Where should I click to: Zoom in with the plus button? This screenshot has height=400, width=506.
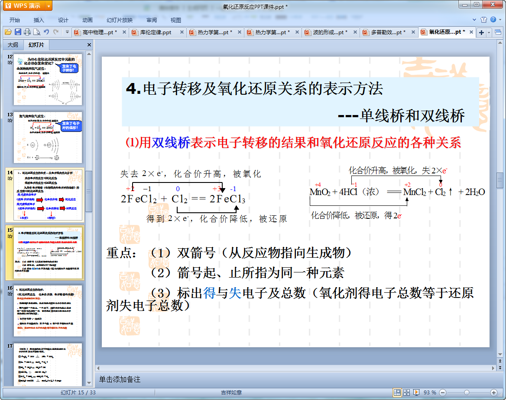point(494,392)
